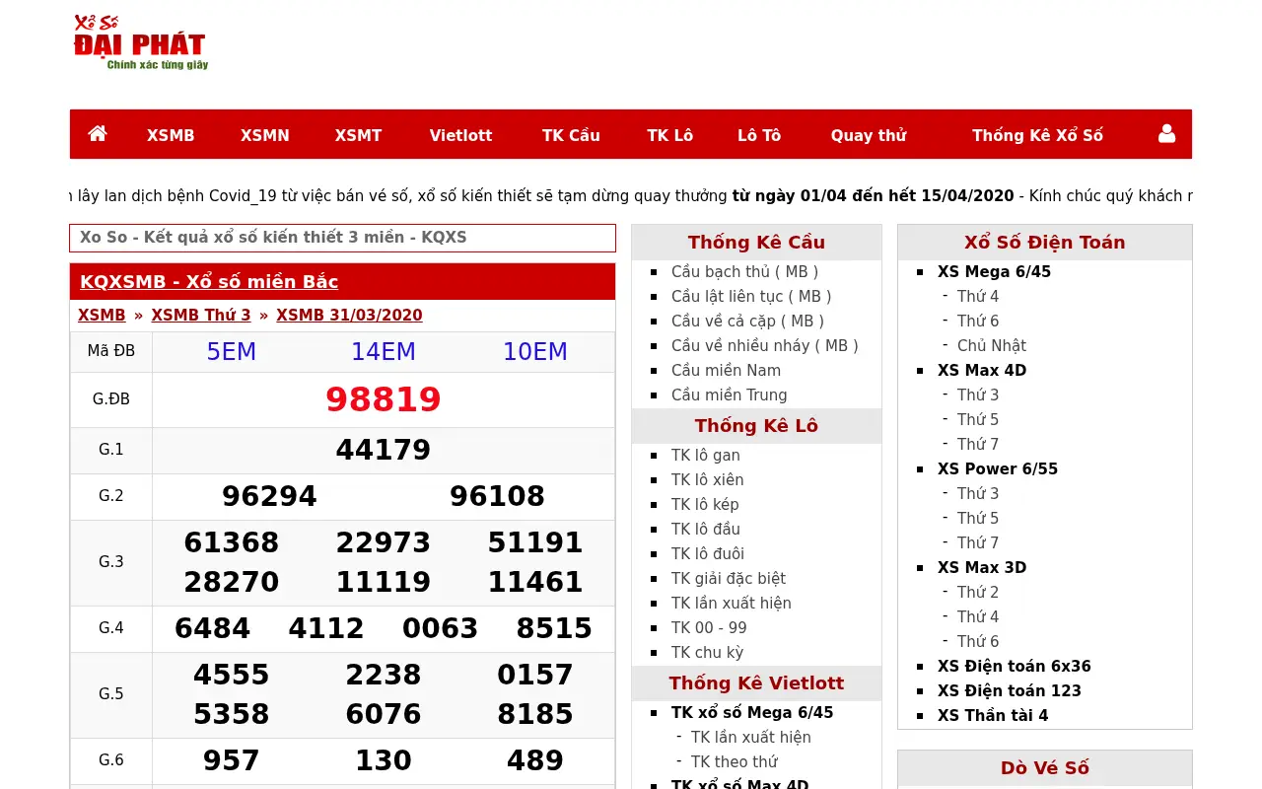This screenshot has height=789, width=1262.
Task: Click the home icon in the navigation bar
Action: [97, 134]
